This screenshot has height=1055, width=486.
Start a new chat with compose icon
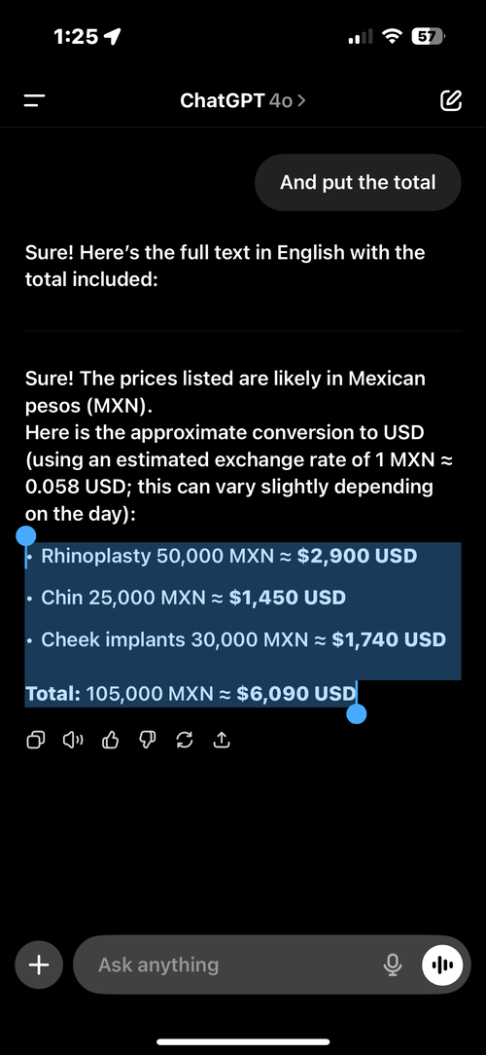(x=450, y=100)
